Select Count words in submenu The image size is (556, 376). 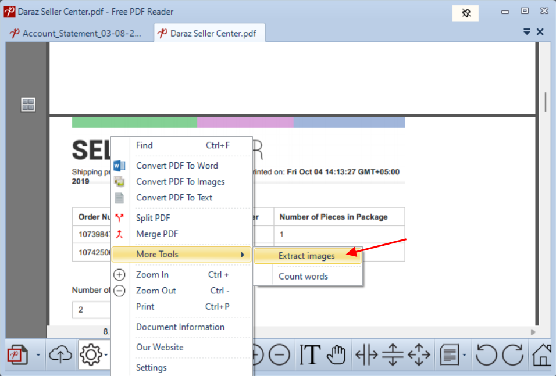tap(308, 276)
